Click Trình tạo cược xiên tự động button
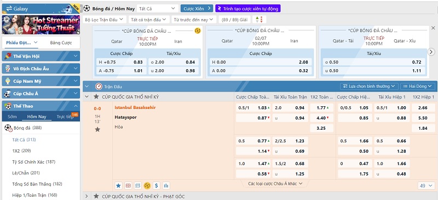Screen dimensions: 438x200 point(248,8)
